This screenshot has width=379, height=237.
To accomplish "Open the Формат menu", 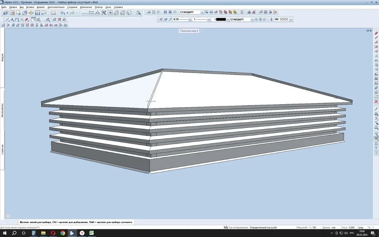I will pos(41,7).
